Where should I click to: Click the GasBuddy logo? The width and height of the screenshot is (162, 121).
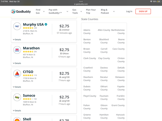(21, 11)
